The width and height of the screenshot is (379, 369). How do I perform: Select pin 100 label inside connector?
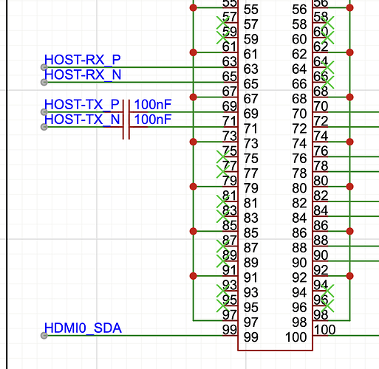pyautogui.click(x=296, y=337)
